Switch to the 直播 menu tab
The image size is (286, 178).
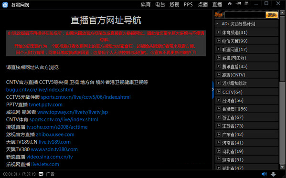coord(217,4)
